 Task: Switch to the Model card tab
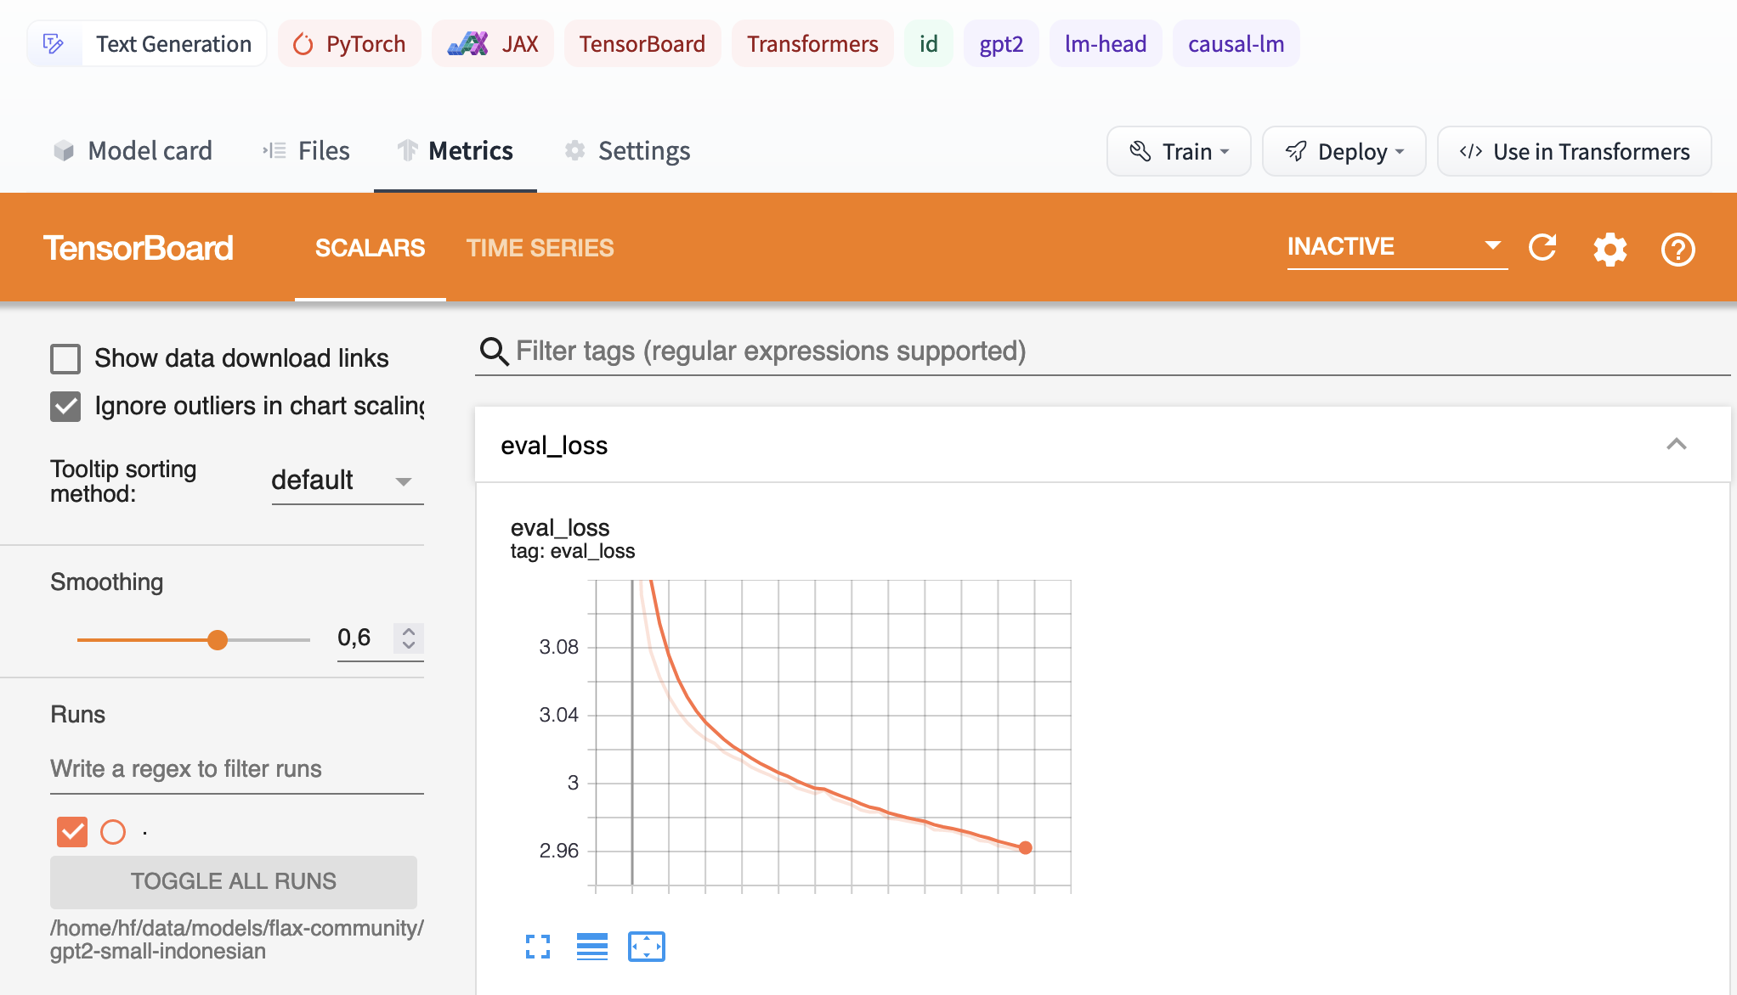133,151
